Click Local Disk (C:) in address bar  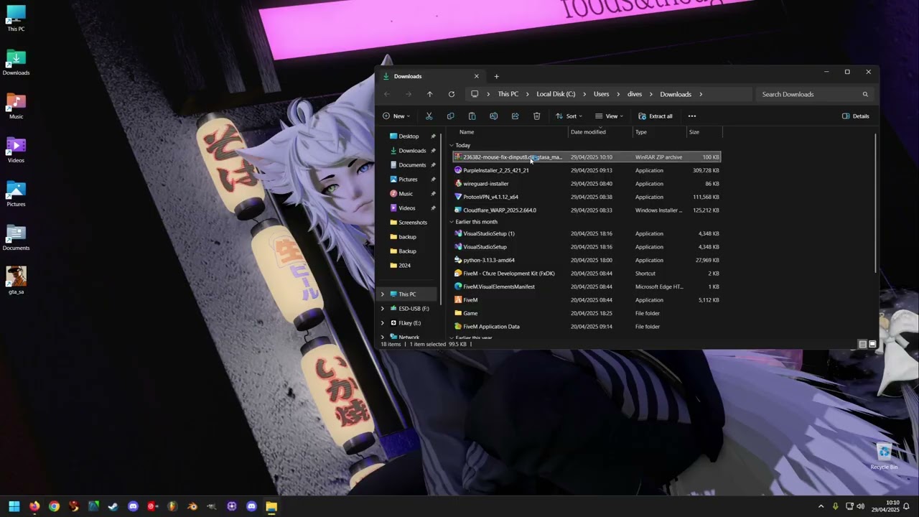556,94
